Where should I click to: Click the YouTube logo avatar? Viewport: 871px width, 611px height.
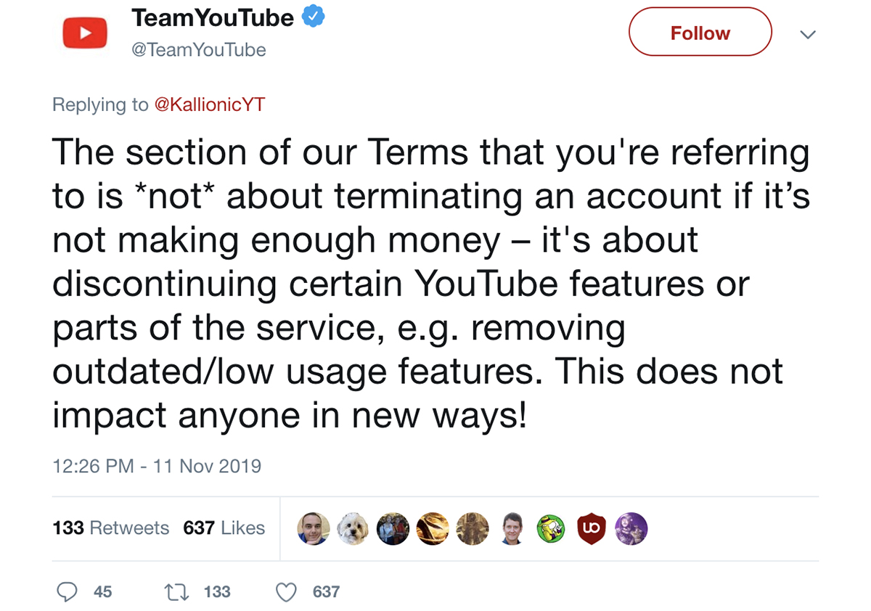[x=85, y=32]
